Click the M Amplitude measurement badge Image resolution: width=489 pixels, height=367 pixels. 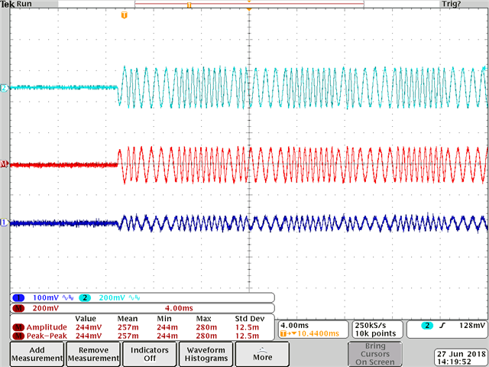click(18, 327)
